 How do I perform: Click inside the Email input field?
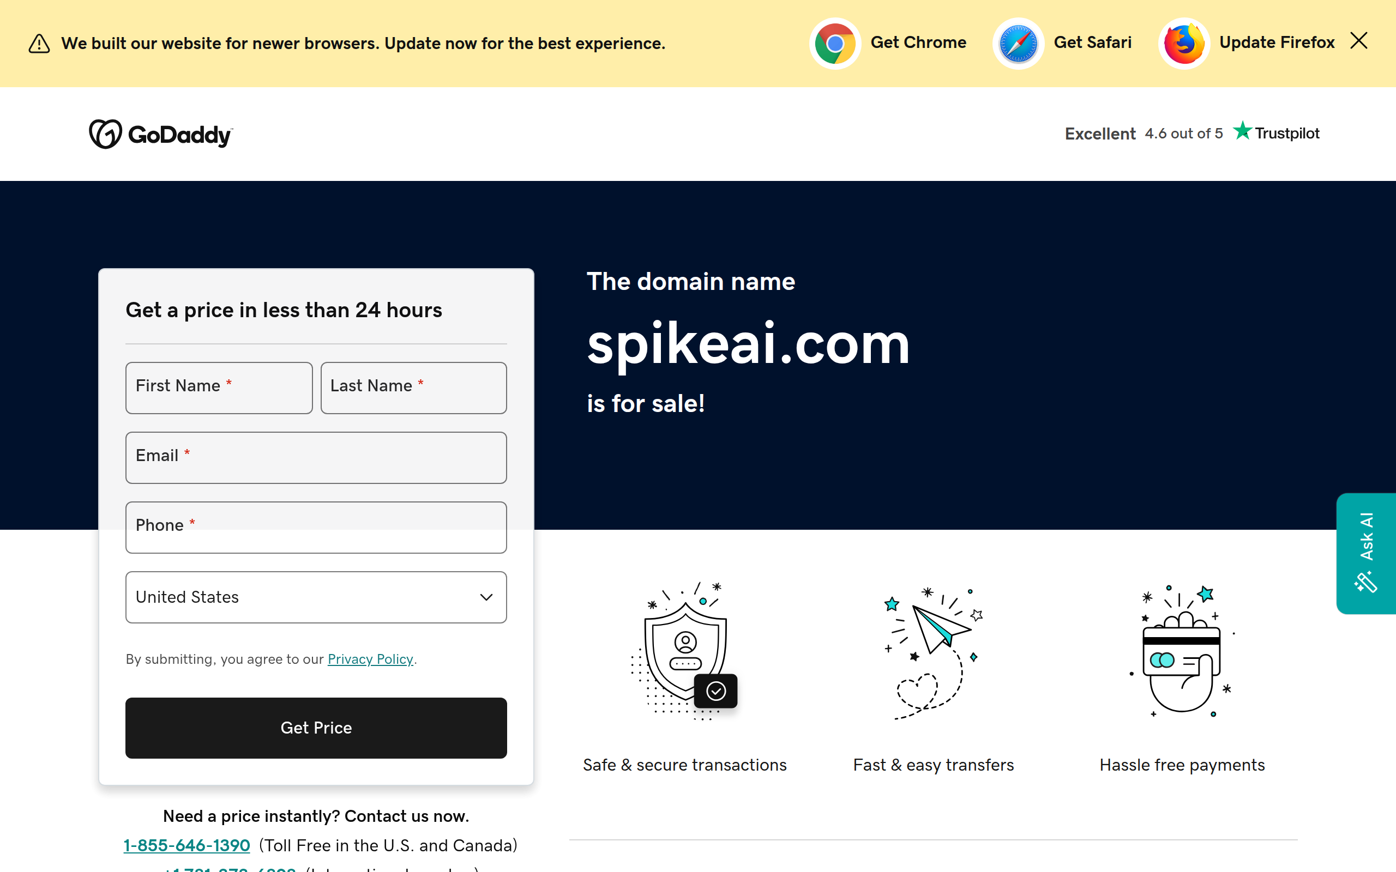pyautogui.click(x=316, y=457)
